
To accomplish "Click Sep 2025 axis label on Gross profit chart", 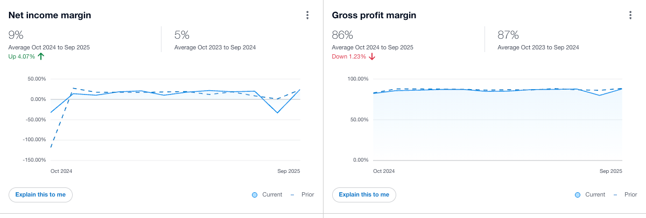I will click(611, 171).
